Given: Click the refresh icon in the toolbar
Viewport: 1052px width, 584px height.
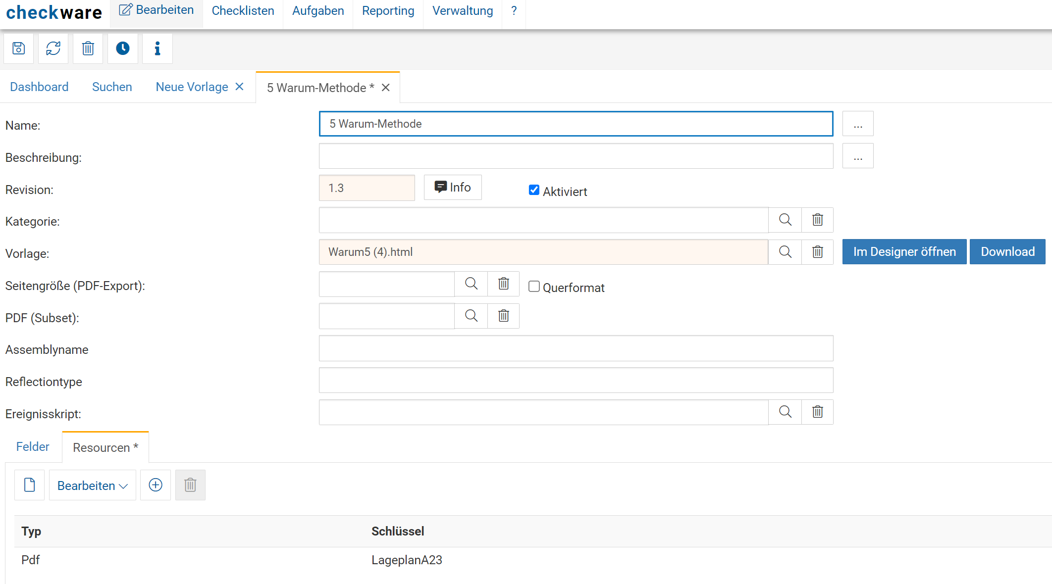Looking at the screenshot, I should (x=53, y=49).
